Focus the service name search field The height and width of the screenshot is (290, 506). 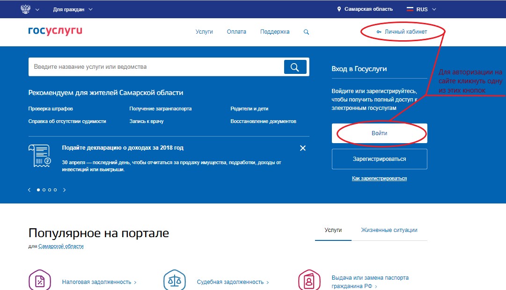point(156,67)
